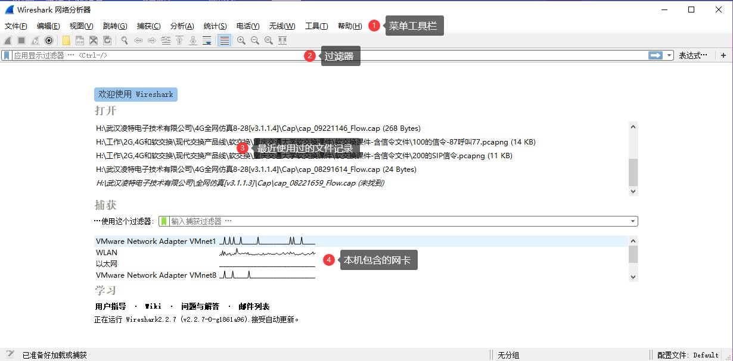Click the status bar expert info icon
Viewport: 733px width, 361px height.
[x=10, y=354]
